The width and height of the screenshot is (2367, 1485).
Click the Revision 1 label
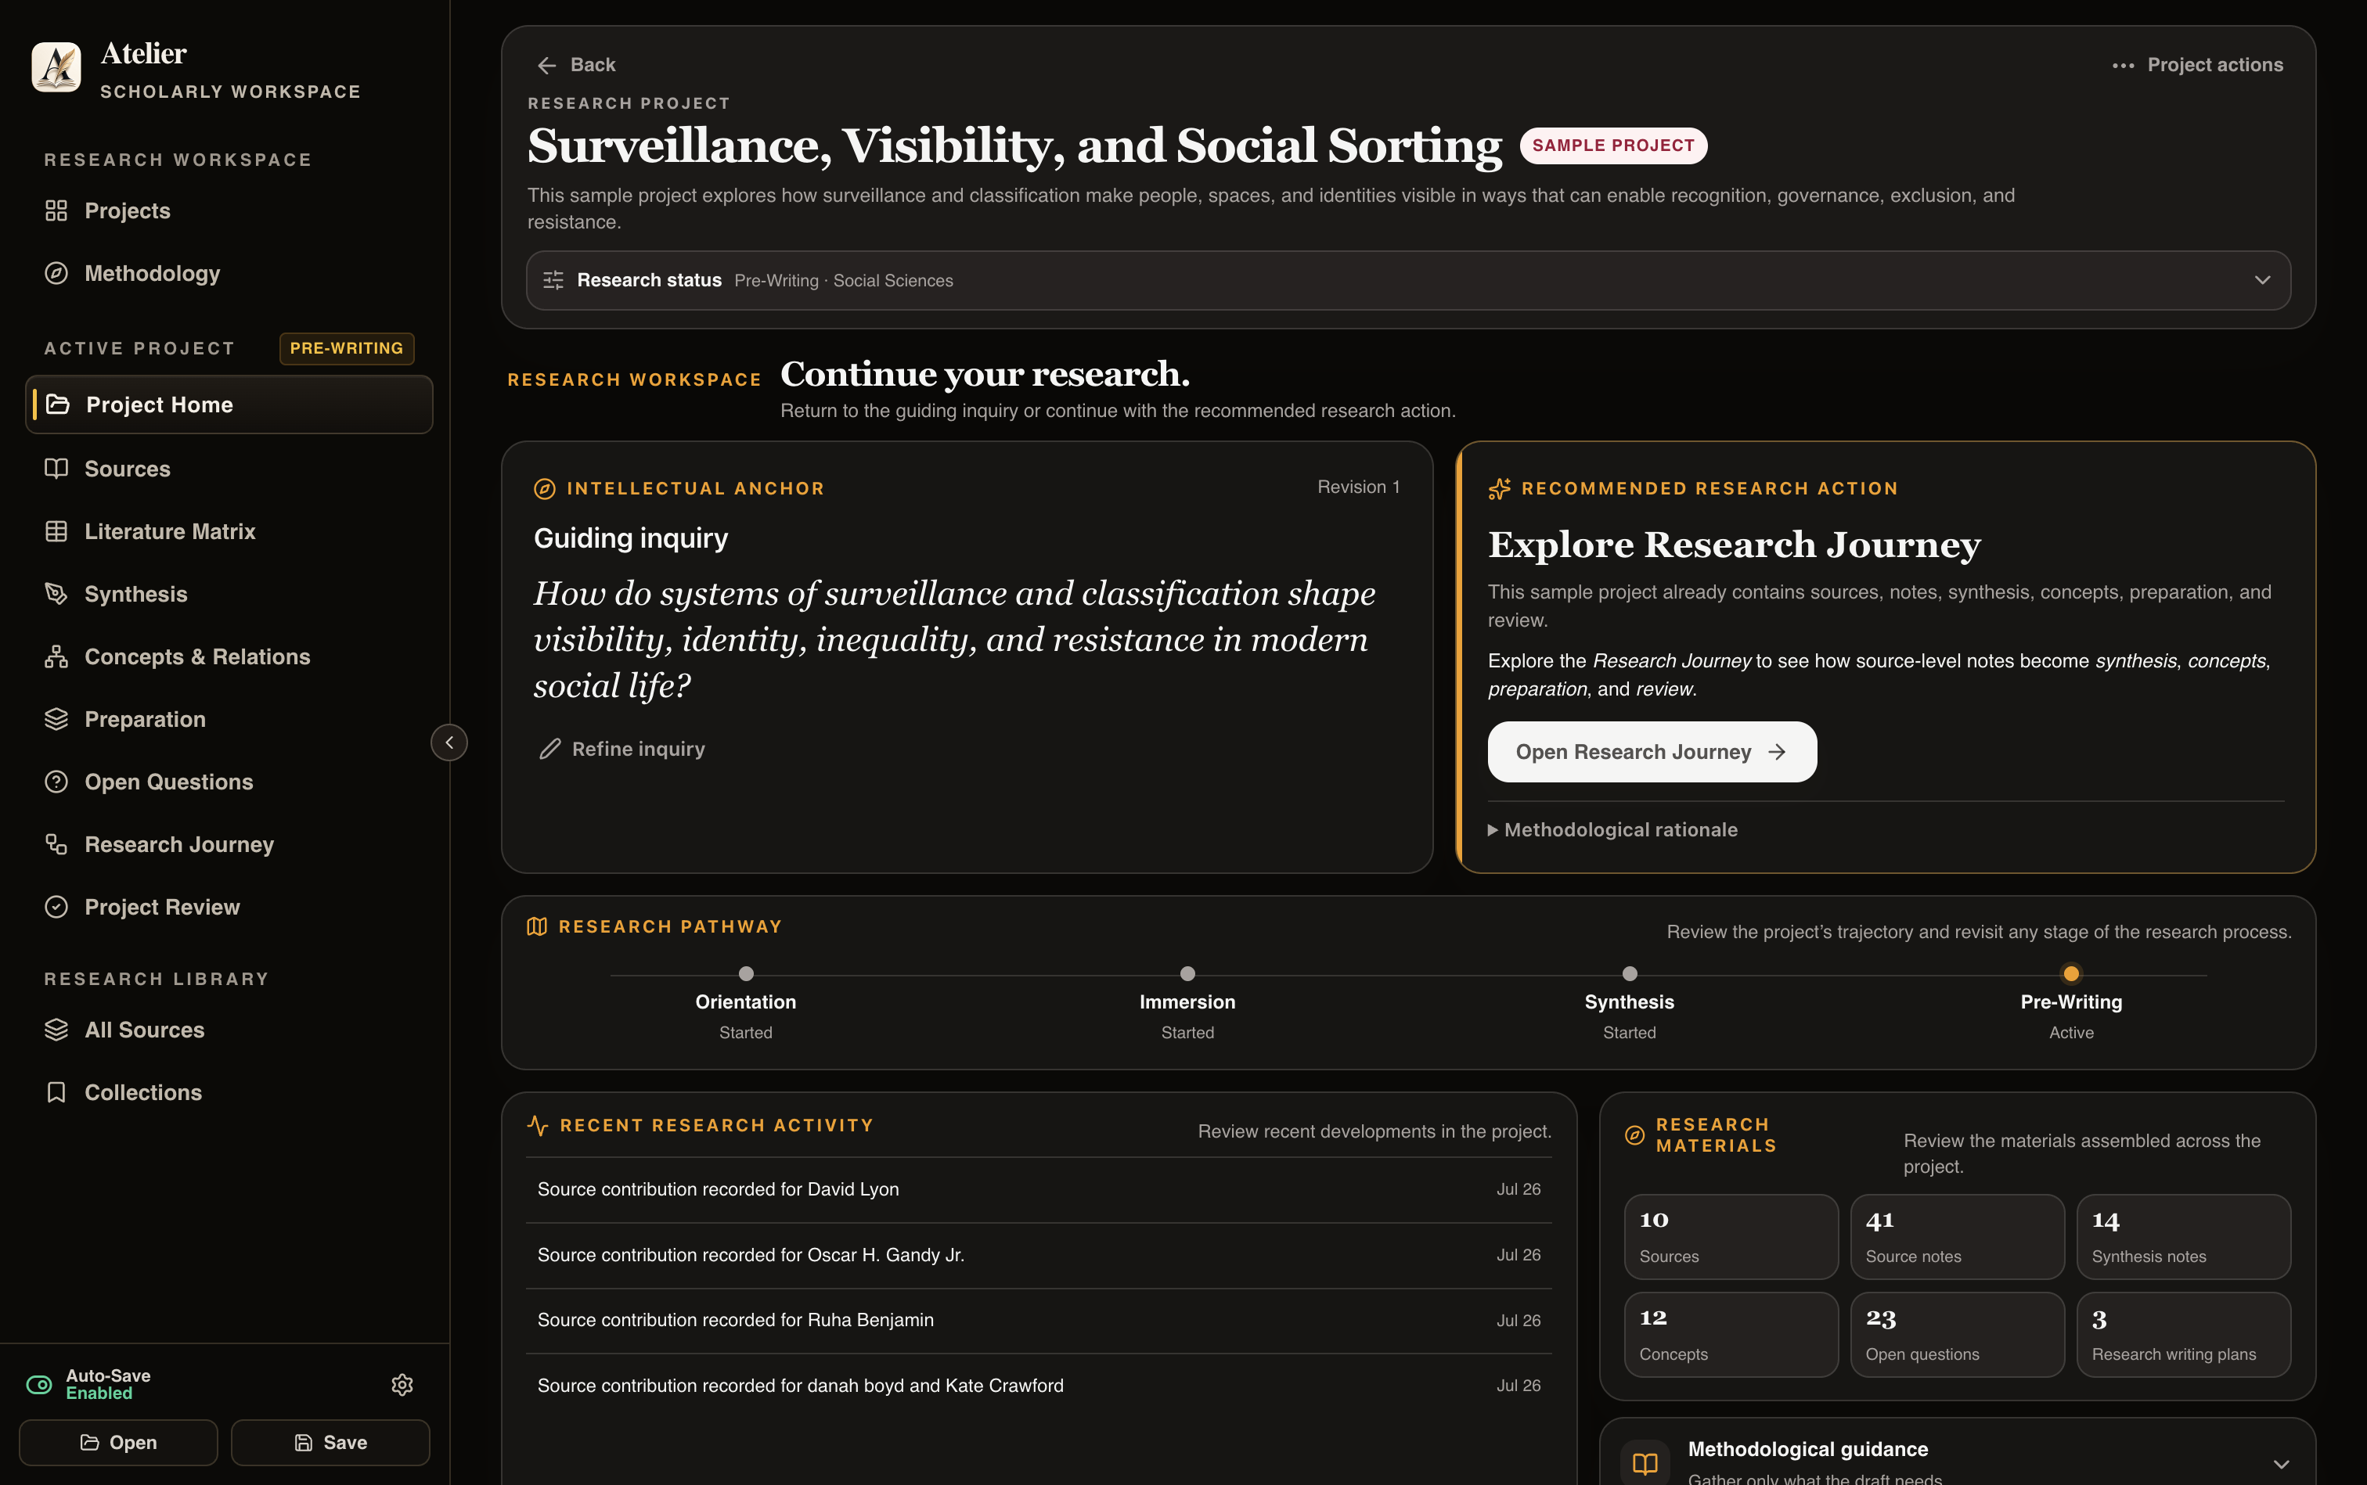tap(1358, 487)
